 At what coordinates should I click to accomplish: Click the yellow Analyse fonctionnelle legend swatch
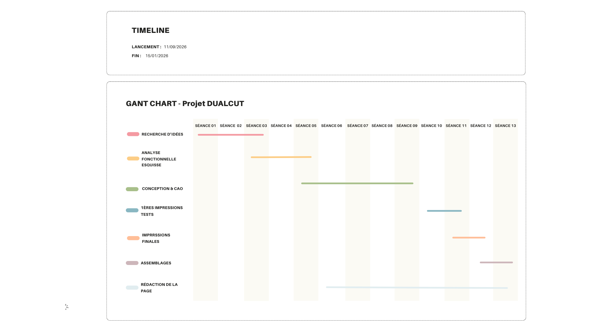(133, 159)
